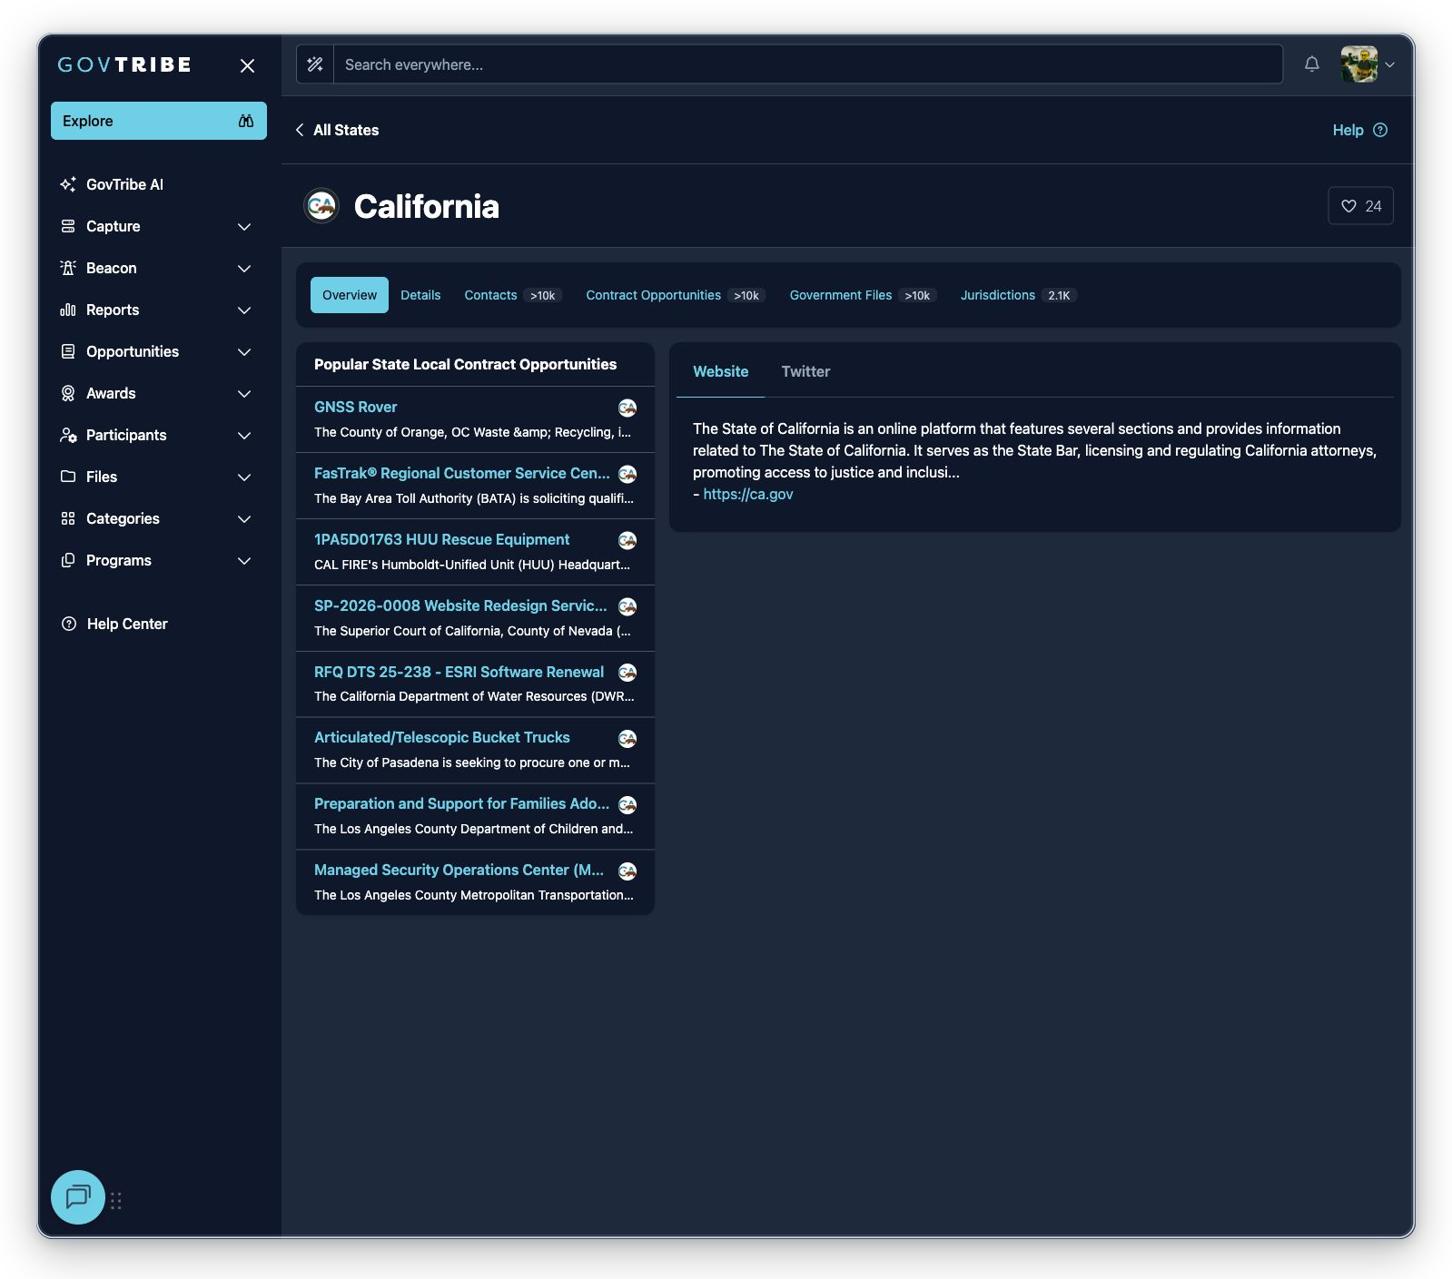The width and height of the screenshot is (1452, 1279).
Task: Click the CA badge on FasTrak row
Action: (x=627, y=474)
